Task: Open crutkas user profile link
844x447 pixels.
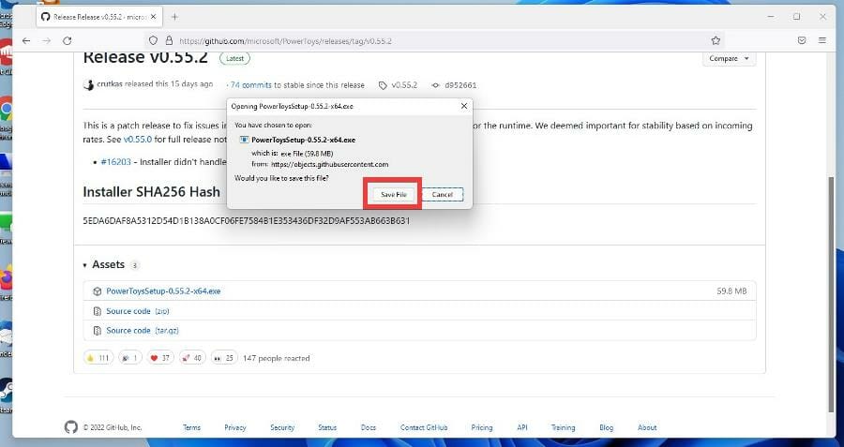Action: pyautogui.click(x=110, y=84)
